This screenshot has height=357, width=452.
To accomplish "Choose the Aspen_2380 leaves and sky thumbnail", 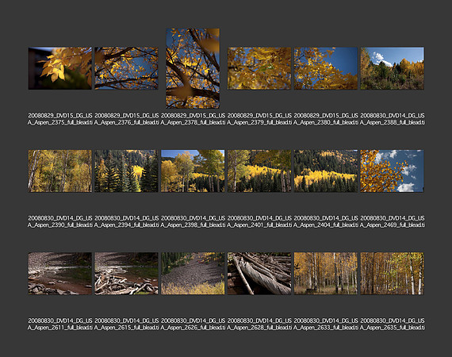I will click(x=325, y=68).
